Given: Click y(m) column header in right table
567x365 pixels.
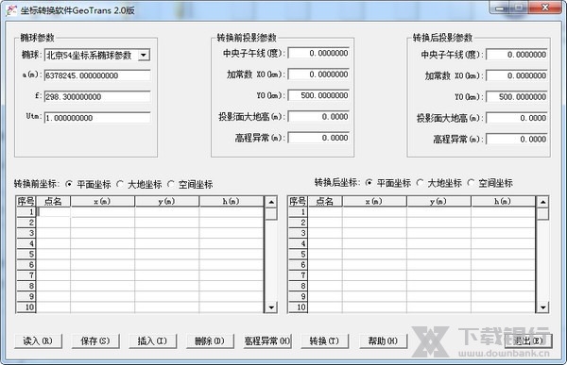Looking at the screenshot, I should point(439,202).
